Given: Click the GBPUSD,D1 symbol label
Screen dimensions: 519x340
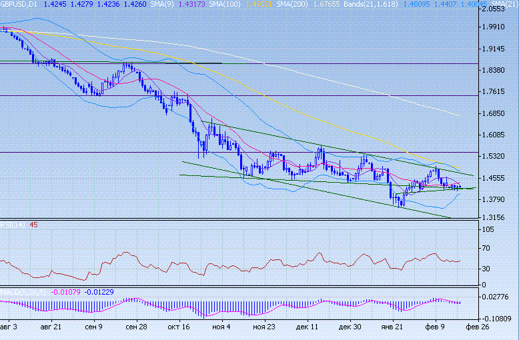Looking at the screenshot, I should click(19, 4).
